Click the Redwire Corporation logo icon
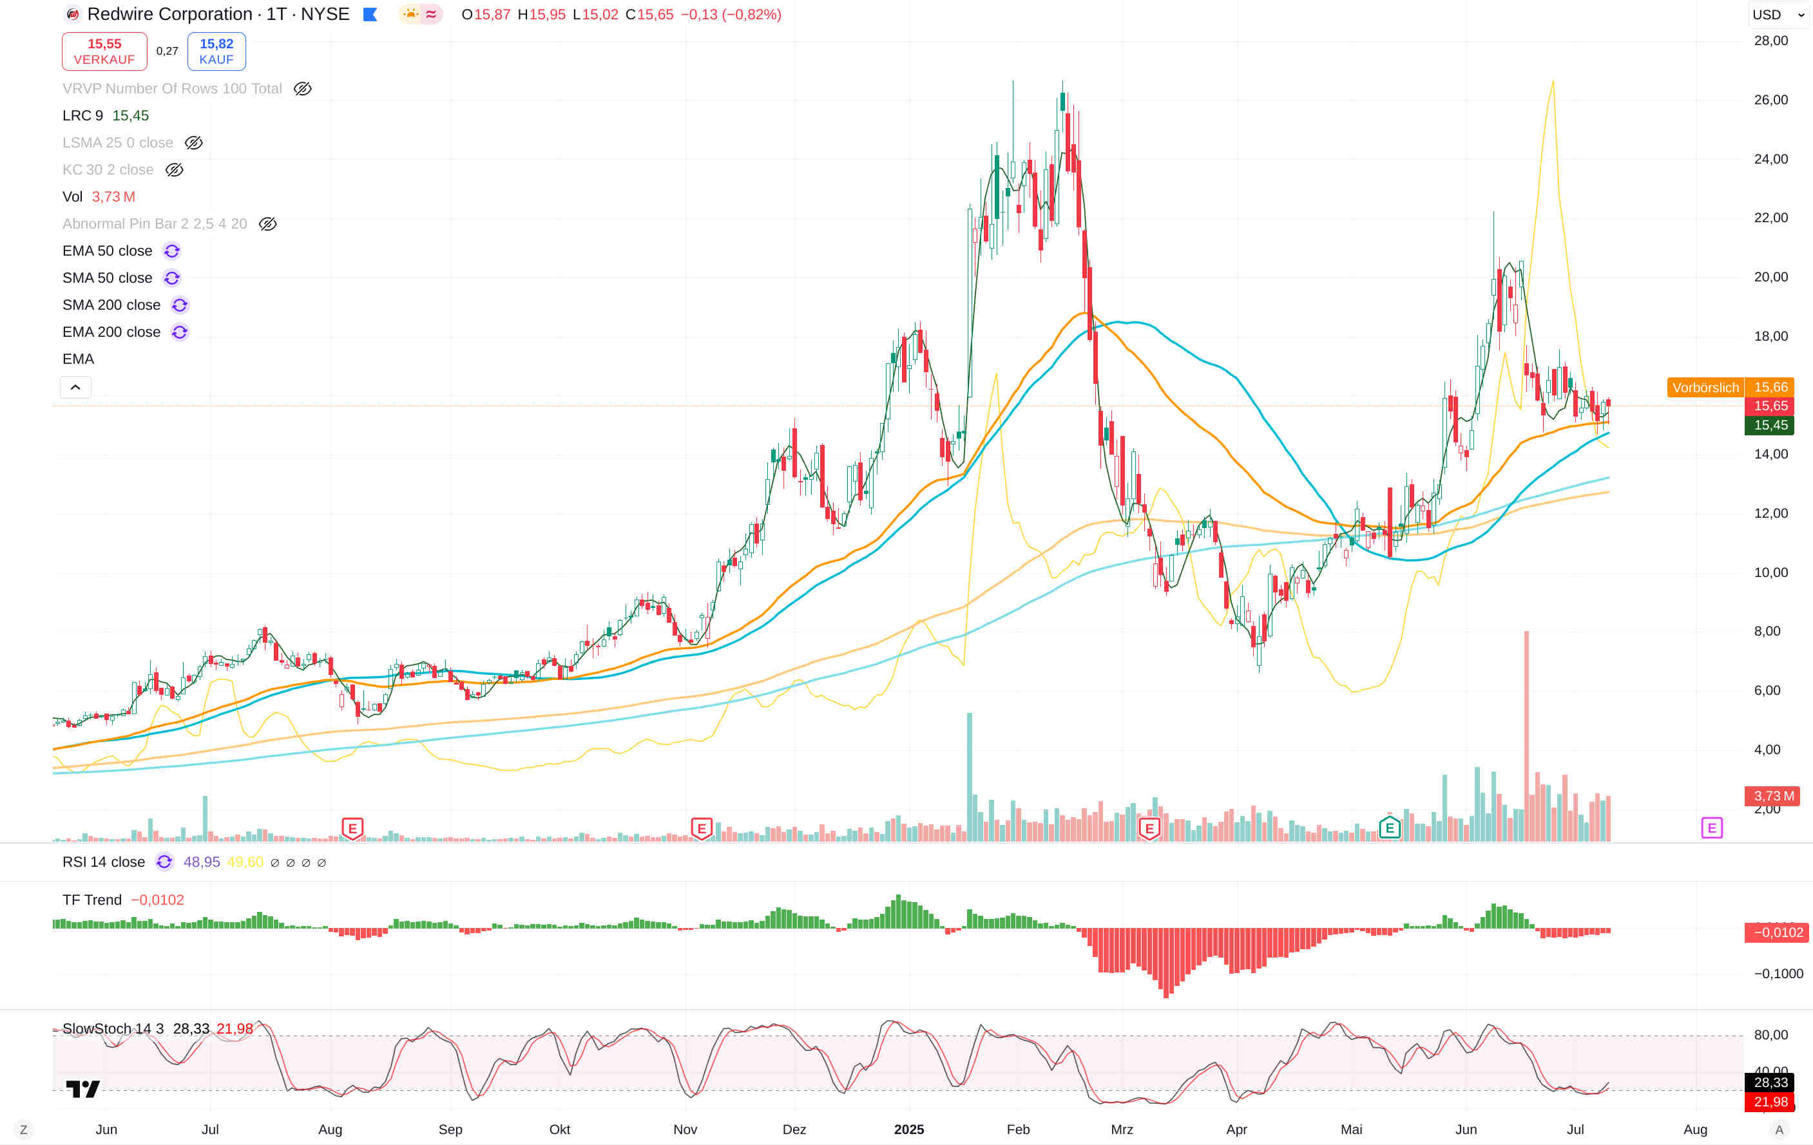This screenshot has width=1813, height=1145. pyautogui.click(x=73, y=14)
